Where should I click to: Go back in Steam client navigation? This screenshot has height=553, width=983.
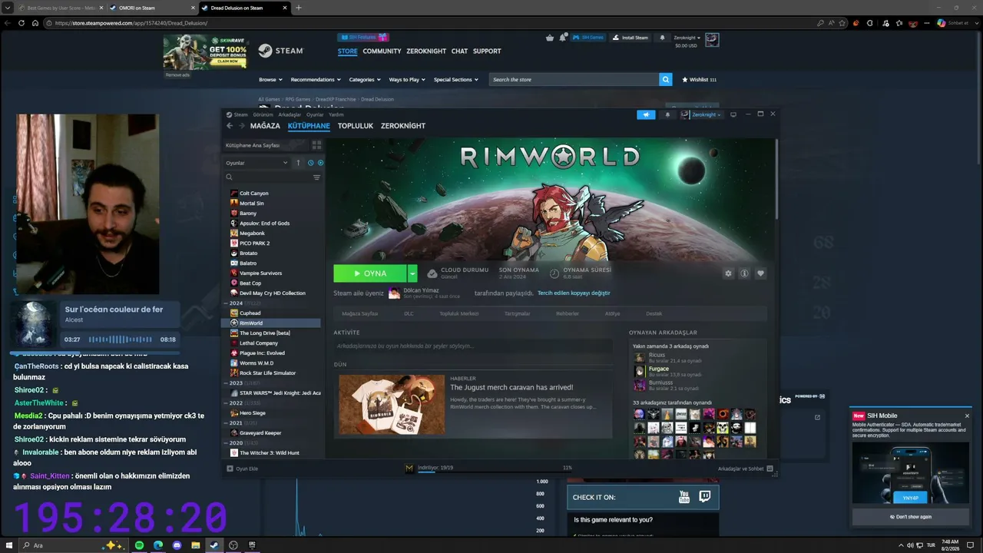[x=230, y=126]
